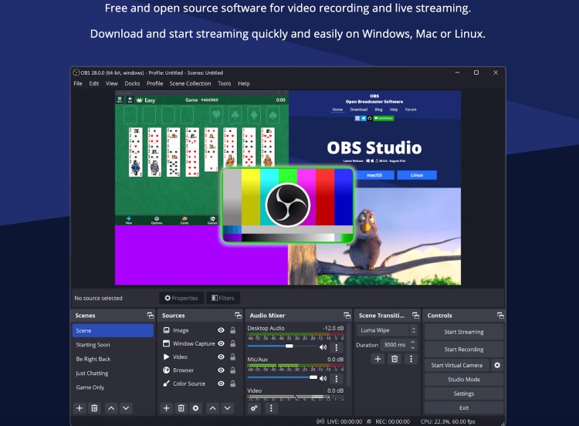Screen dimensions: 579x426
Task: Select Starting Soon scene
Action: click(113, 345)
